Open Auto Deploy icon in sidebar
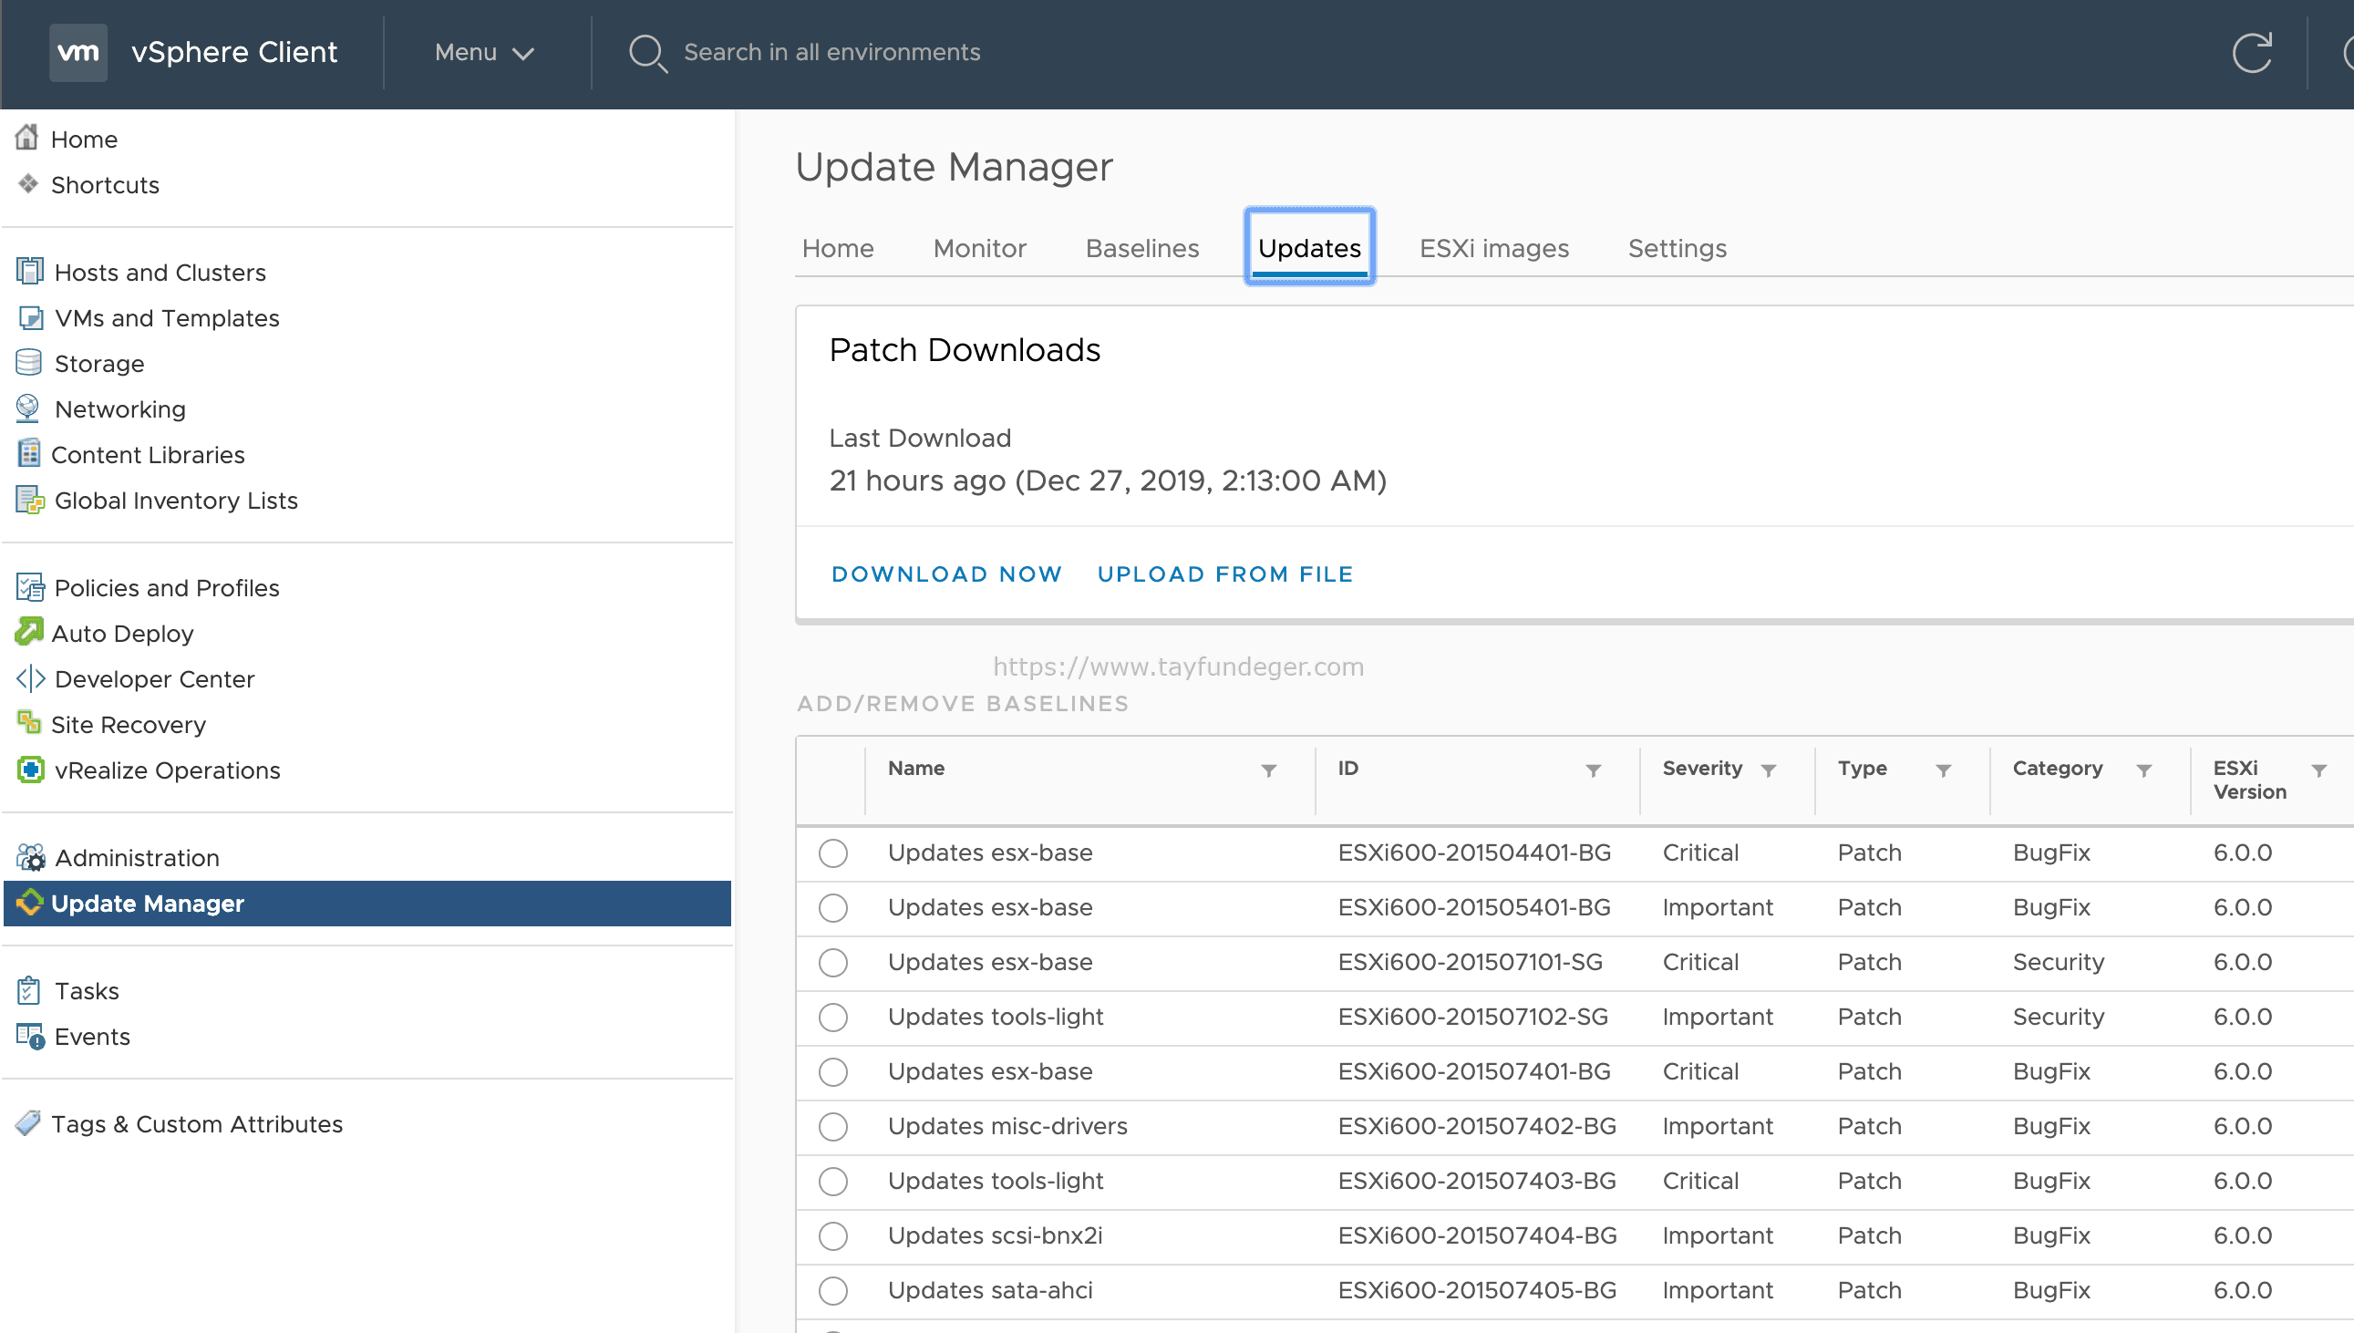Image resolution: width=2354 pixels, height=1333 pixels. (29, 633)
